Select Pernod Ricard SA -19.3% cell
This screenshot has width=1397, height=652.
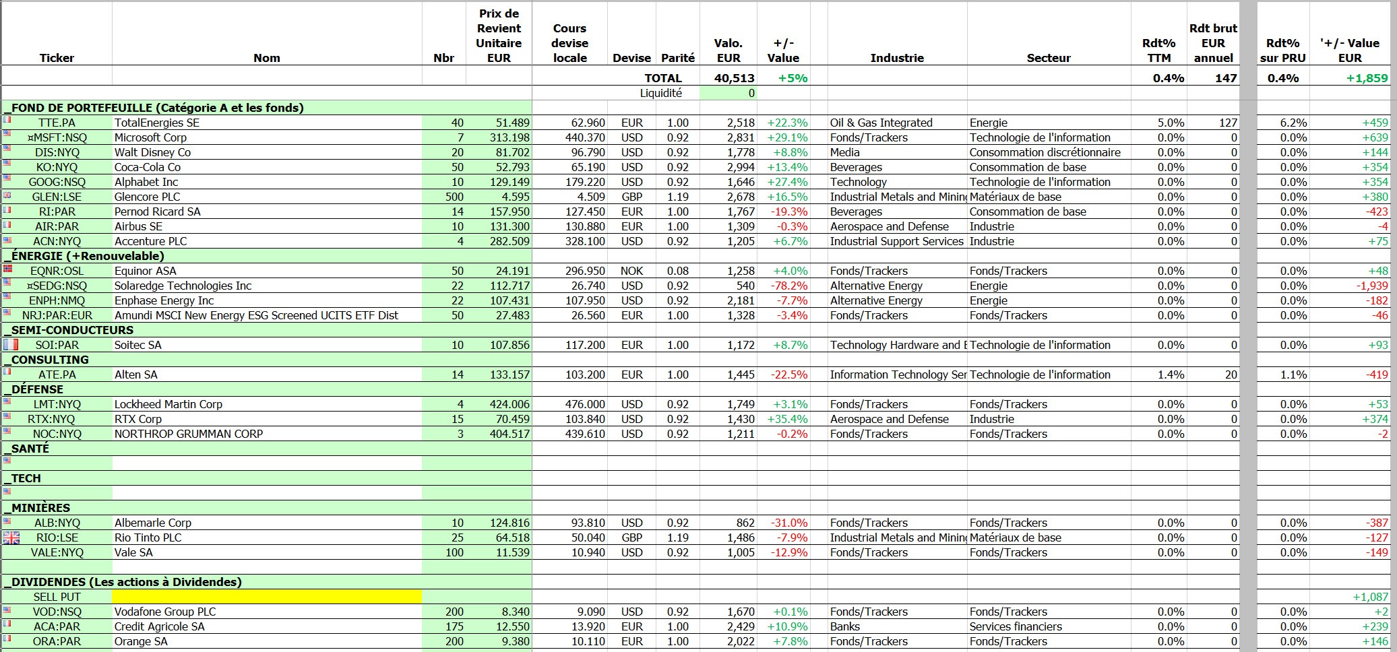784,211
